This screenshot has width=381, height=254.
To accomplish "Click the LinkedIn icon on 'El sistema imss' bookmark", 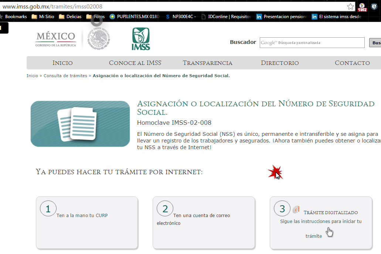I will point(314,17).
